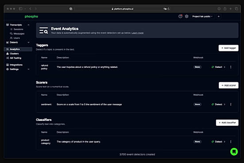Open Clusters in the sidebar

[x=14, y=54]
